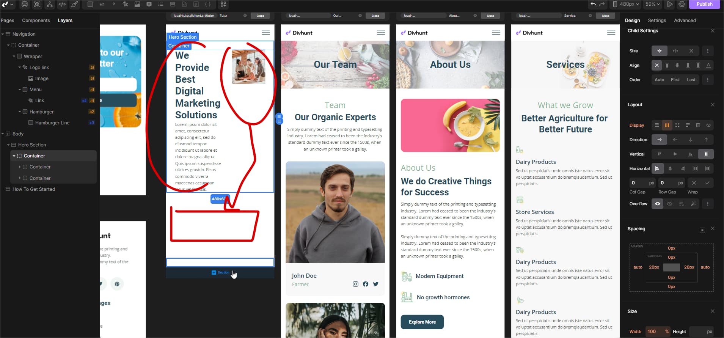Set Order to Auto

(x=659, y=80)
